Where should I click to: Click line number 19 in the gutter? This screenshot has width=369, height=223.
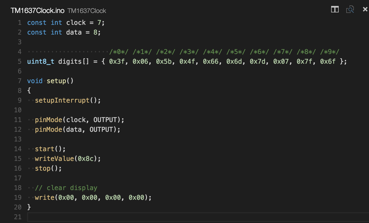tap(18, 198)
